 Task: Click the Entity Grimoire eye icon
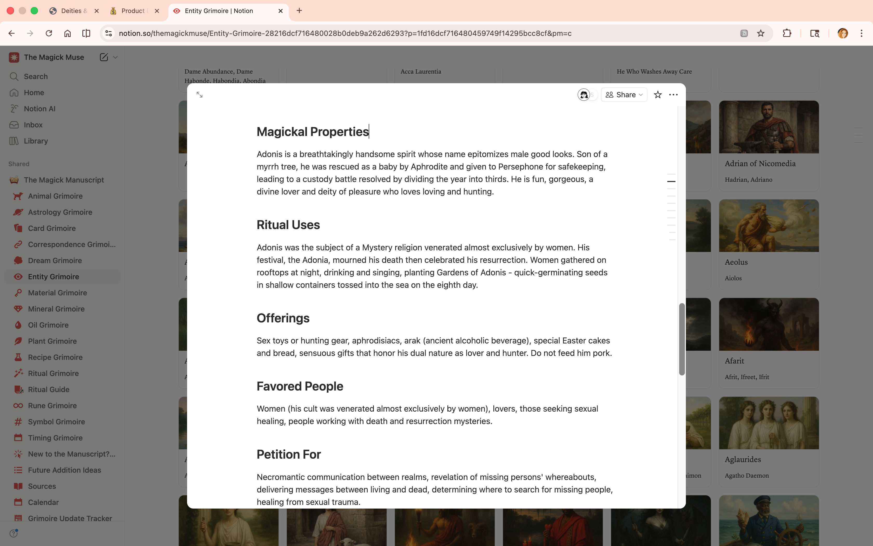point(18,277)
